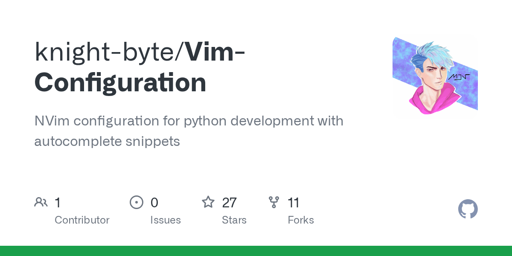Open the knight-byte profile link
Viewport: 512px width, 256px height.
pyautogui.click(x=108, y=51)
